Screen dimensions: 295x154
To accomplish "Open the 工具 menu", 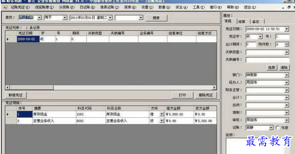I will [199, 7].
